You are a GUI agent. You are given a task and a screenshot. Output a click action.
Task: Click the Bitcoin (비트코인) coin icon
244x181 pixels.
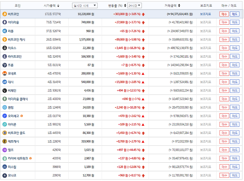(x=5, y=14)
